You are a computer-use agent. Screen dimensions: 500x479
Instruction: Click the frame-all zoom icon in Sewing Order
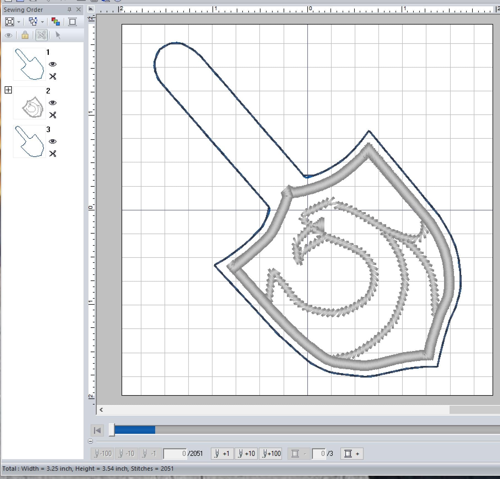point(10,22)
